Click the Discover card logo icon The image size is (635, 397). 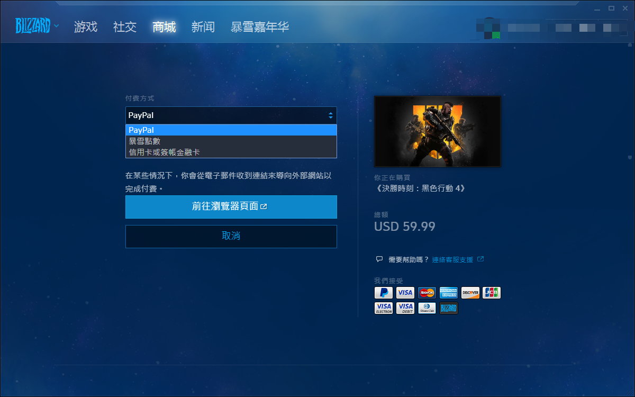pos(470,293)
